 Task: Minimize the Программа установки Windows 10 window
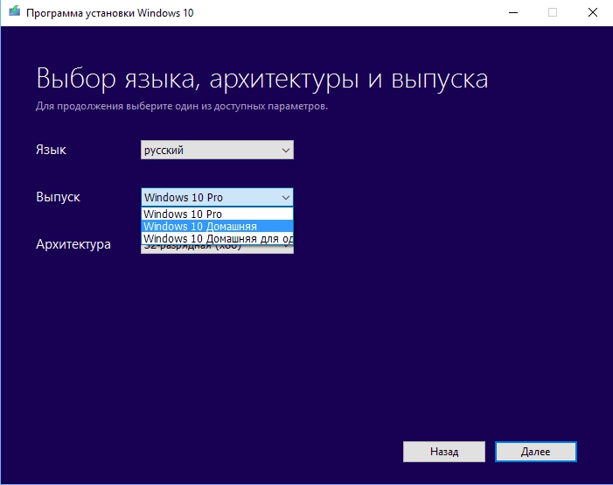click(x=513, y=12)
